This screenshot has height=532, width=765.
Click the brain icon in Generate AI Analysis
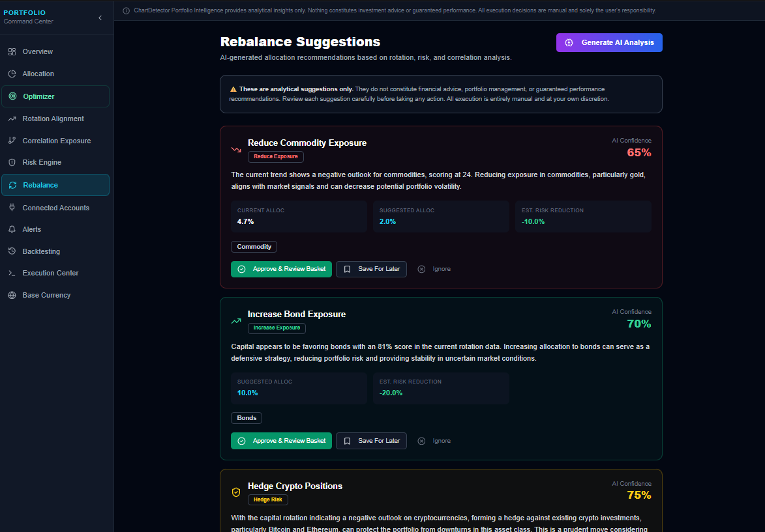click(x=569, y=42)
